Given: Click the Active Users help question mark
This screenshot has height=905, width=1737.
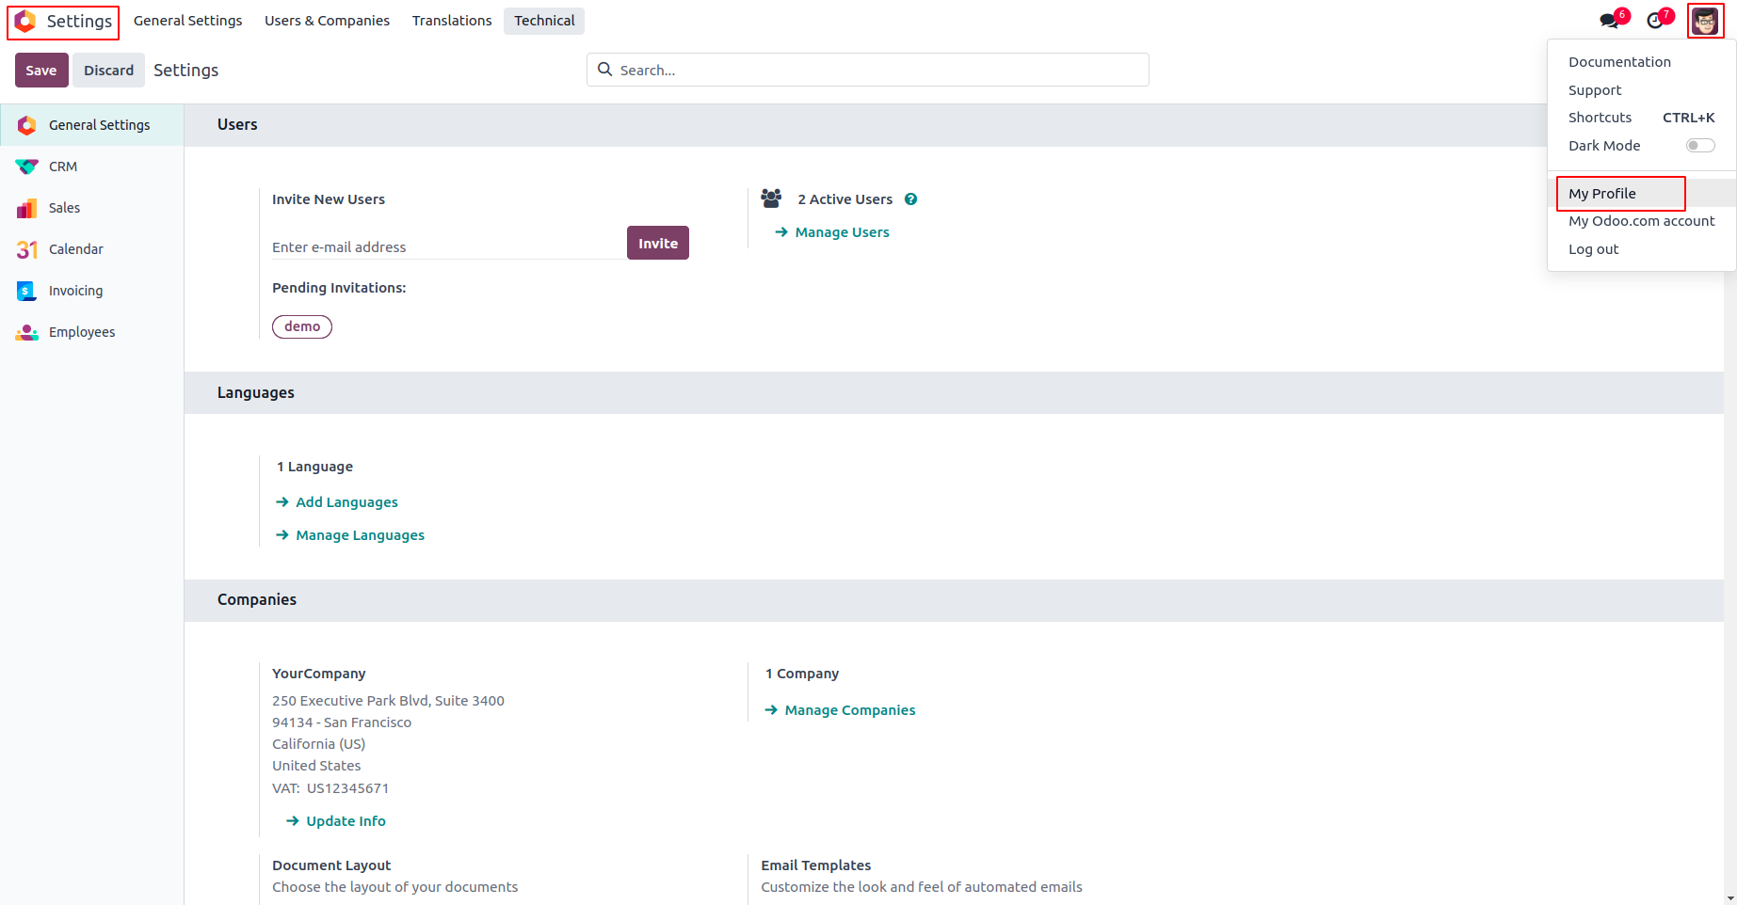Looking at the screenshot, I should pyautogui.click(x=910, y=199).
